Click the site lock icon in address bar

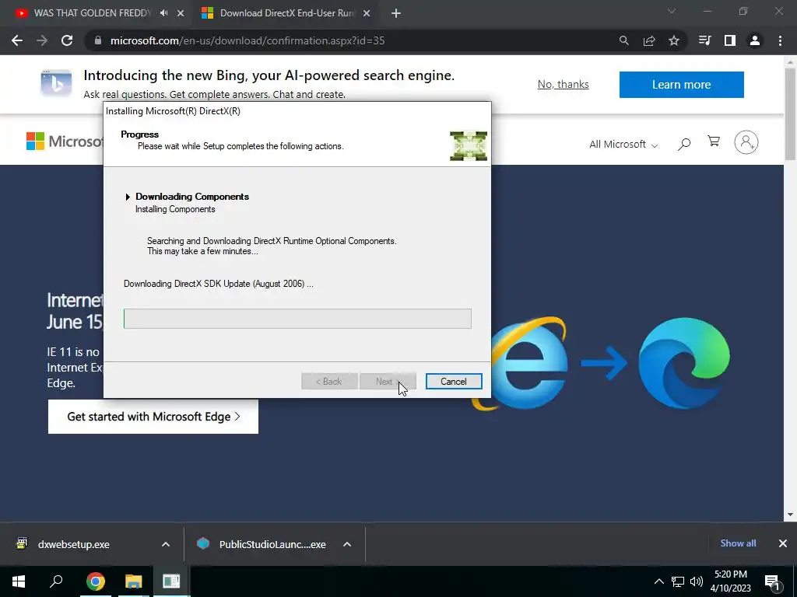[98, 40]
